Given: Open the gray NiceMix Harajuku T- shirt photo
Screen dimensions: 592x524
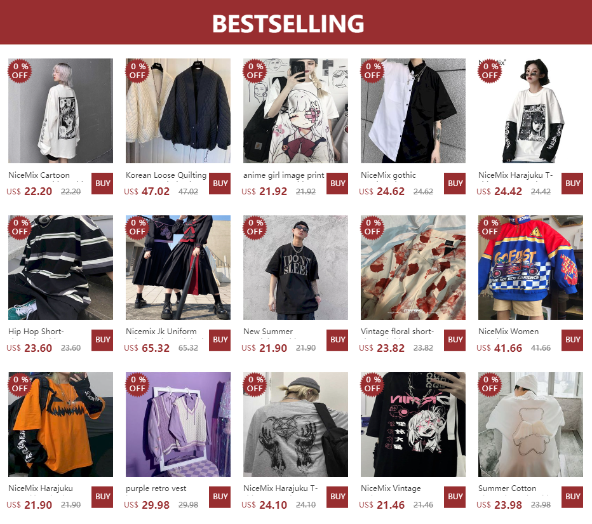Looking at the screenshot, I should tap(295, 425).
